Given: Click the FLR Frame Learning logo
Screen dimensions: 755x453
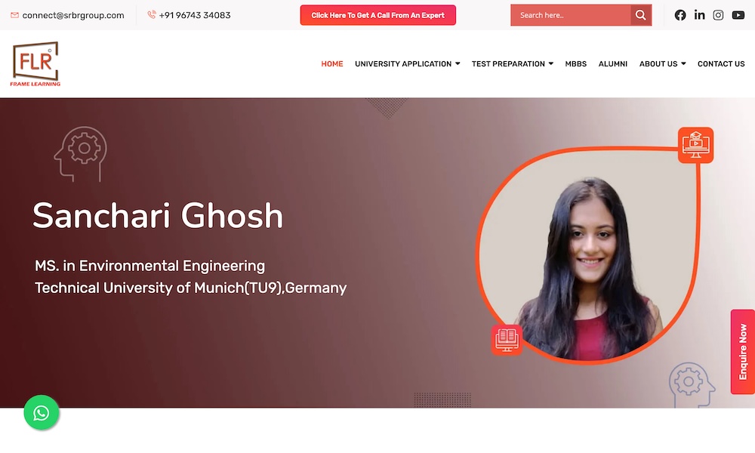Looking at the screenshot, I should coord(35,63).
